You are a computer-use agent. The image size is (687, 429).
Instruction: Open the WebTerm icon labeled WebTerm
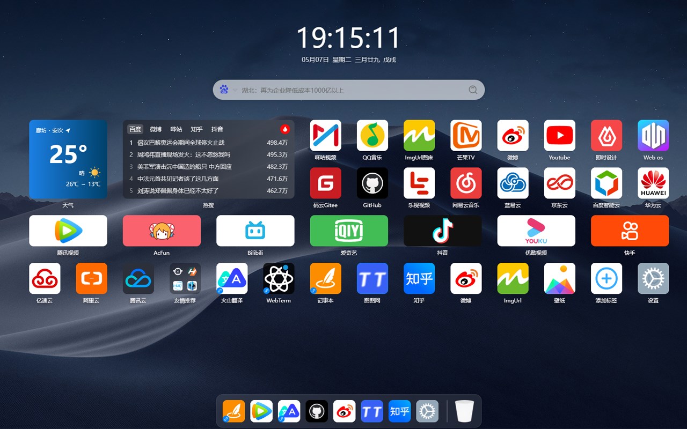tap(279, 278)
